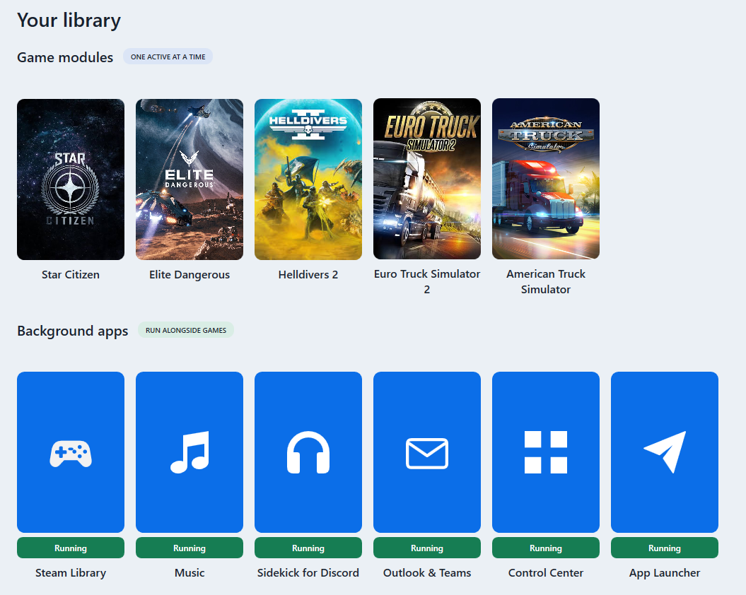Click Running status under Steam Library
This screenshot has height=595, width=746.
[x=71, y=548]
